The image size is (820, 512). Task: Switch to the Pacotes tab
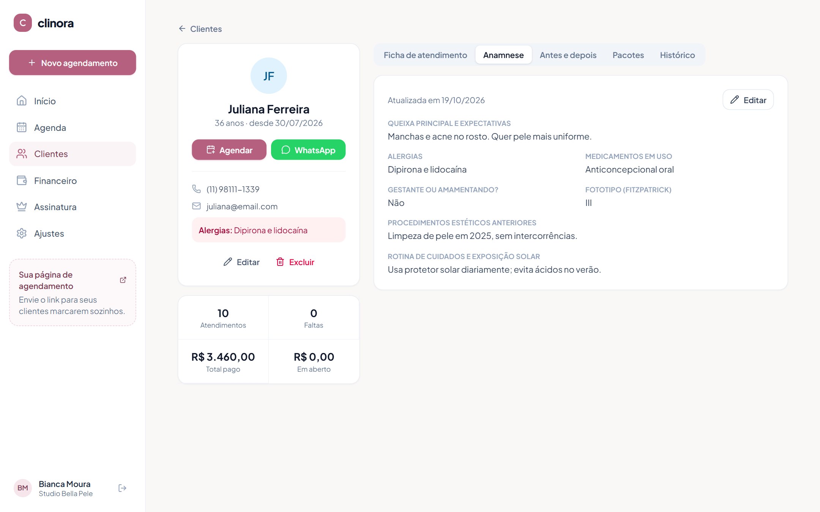pos(628,55)
